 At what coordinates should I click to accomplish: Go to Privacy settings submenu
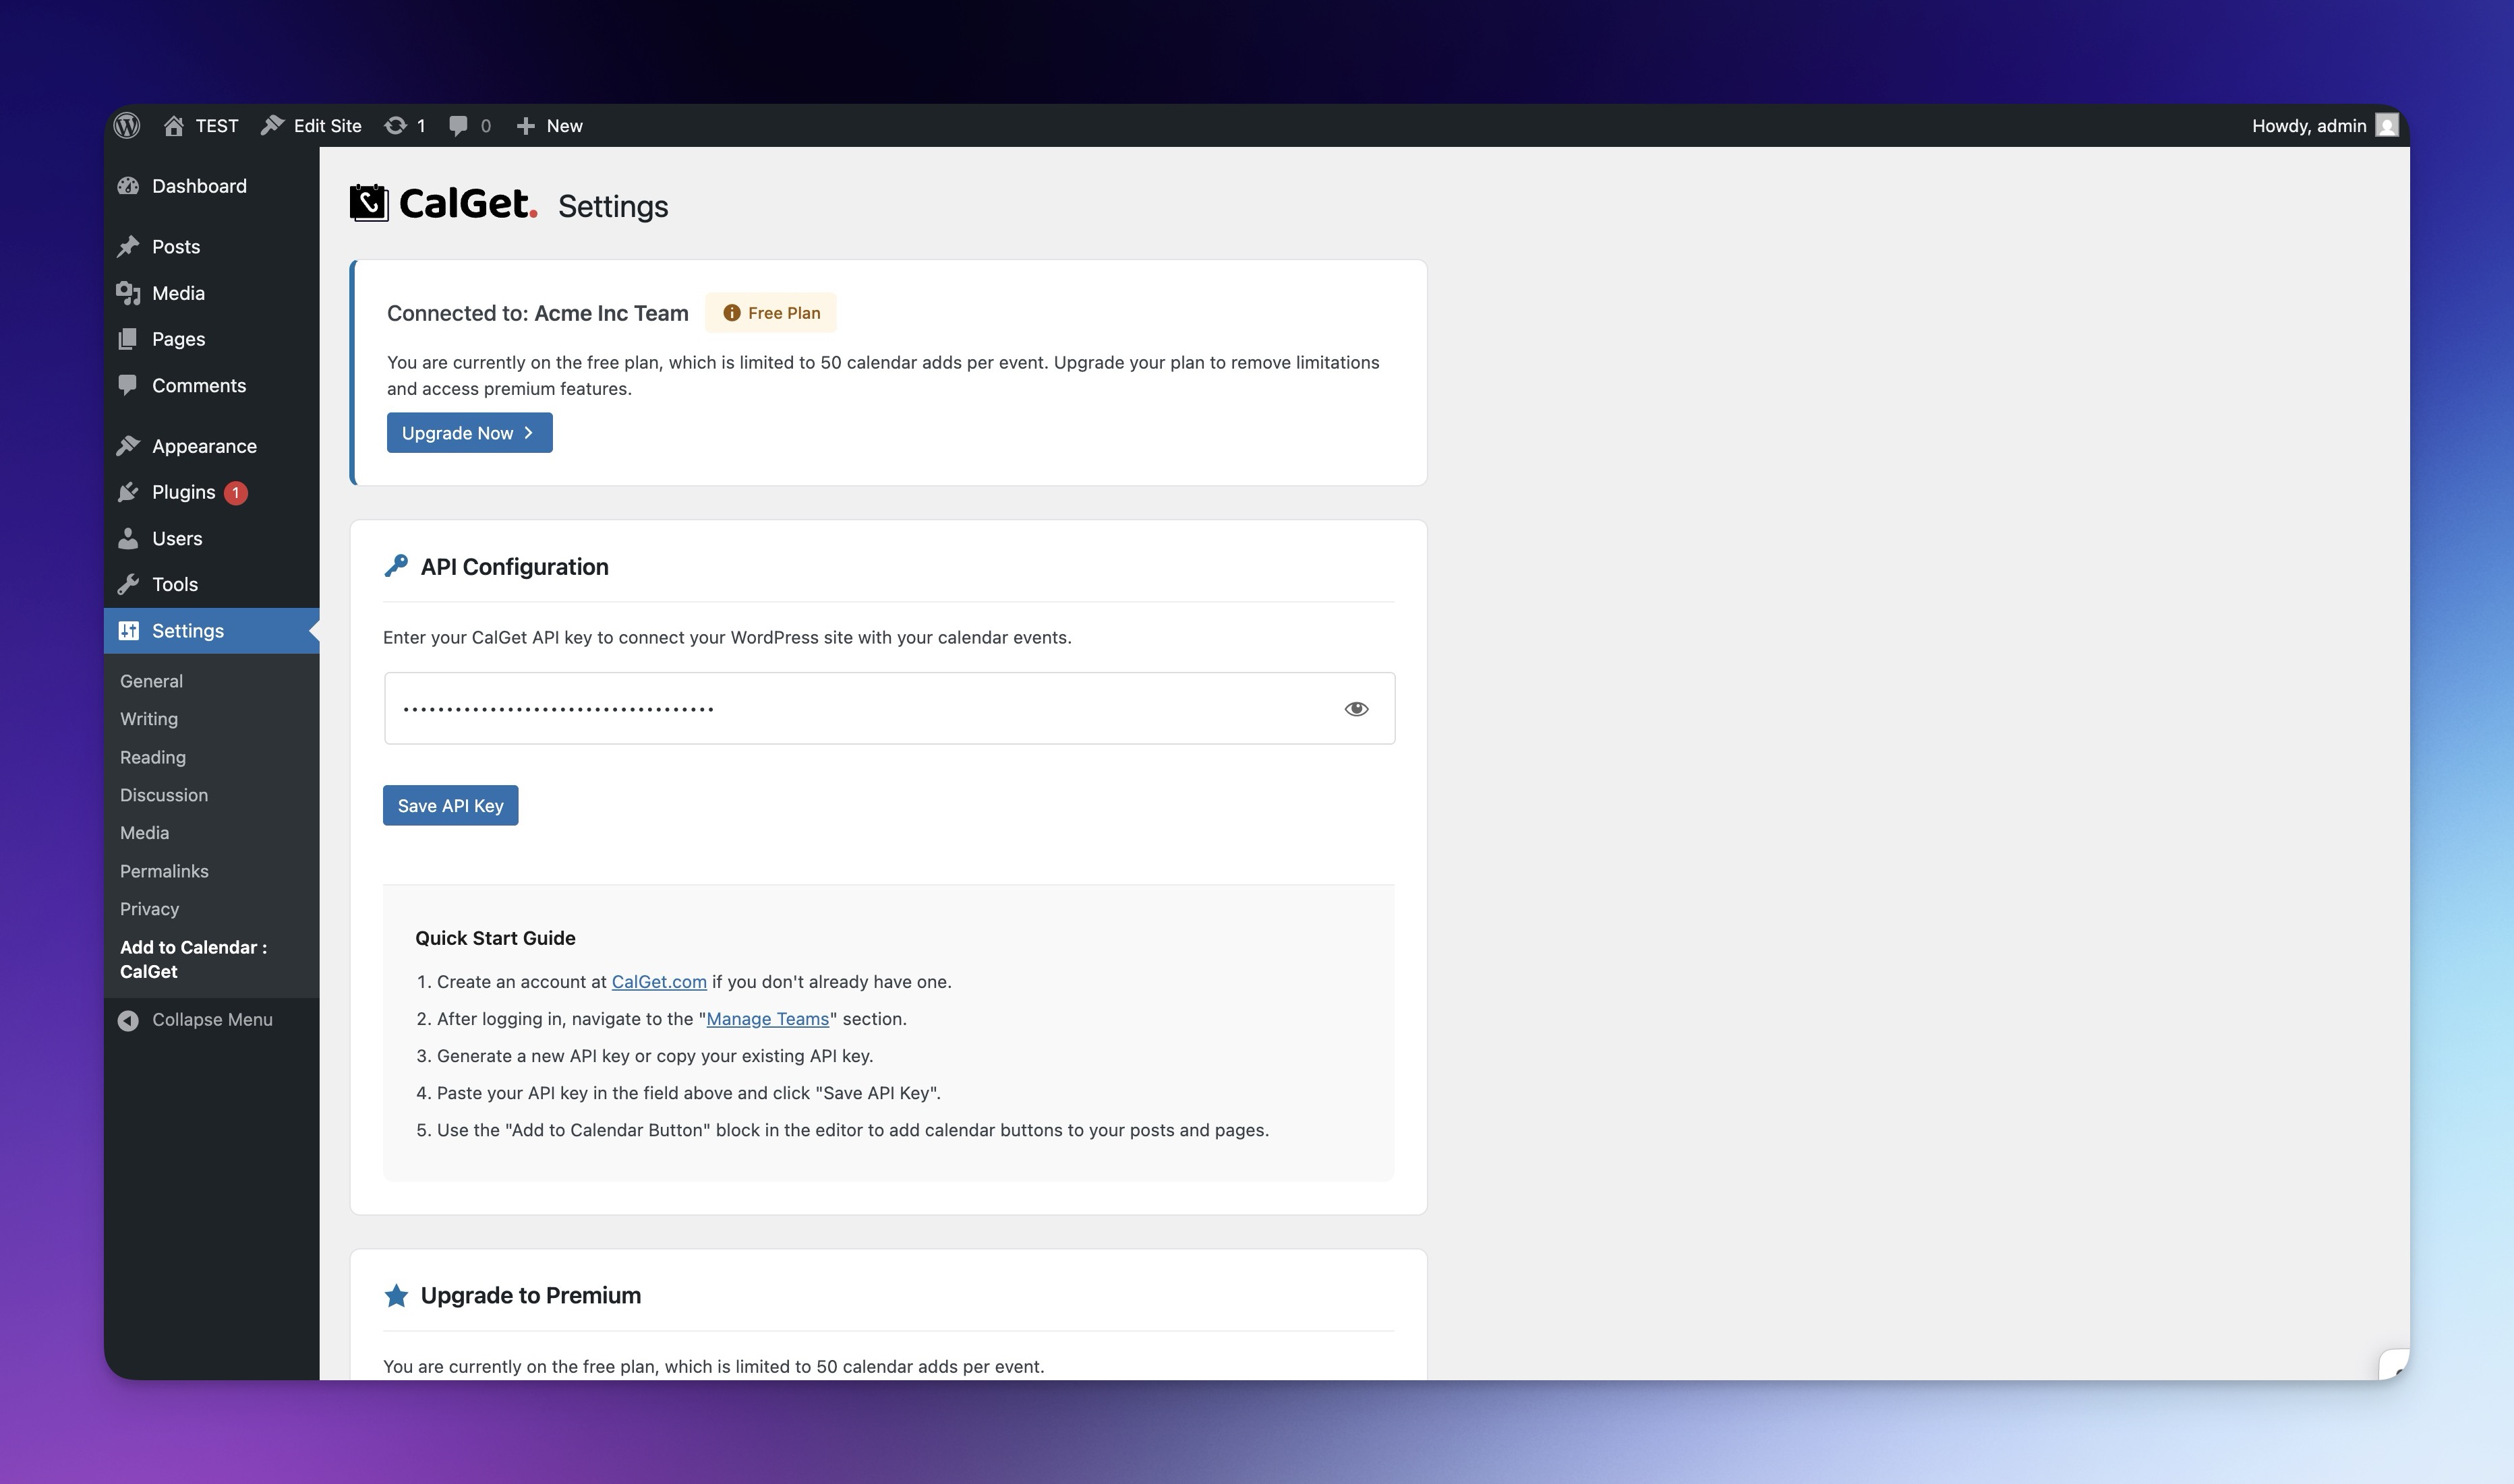coord(149,909)
